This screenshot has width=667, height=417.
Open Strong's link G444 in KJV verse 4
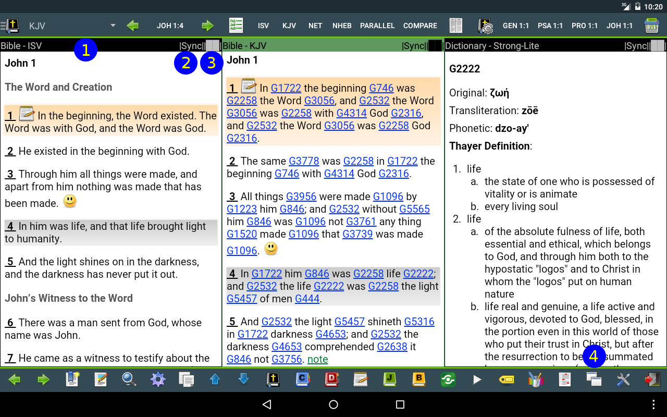click(307, 299)
